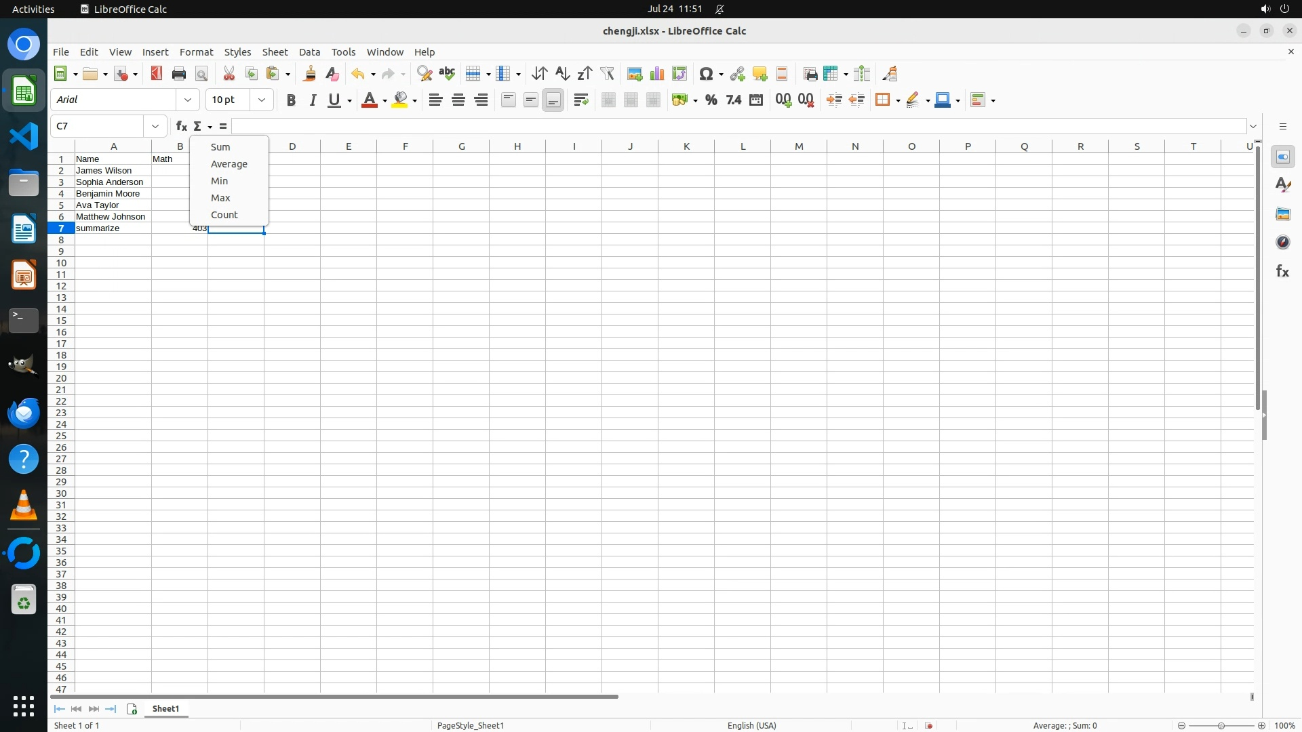This screenshot has height=732, width=1302.
Task: Toggle Wrap Text button
Action: click(581, 100)
